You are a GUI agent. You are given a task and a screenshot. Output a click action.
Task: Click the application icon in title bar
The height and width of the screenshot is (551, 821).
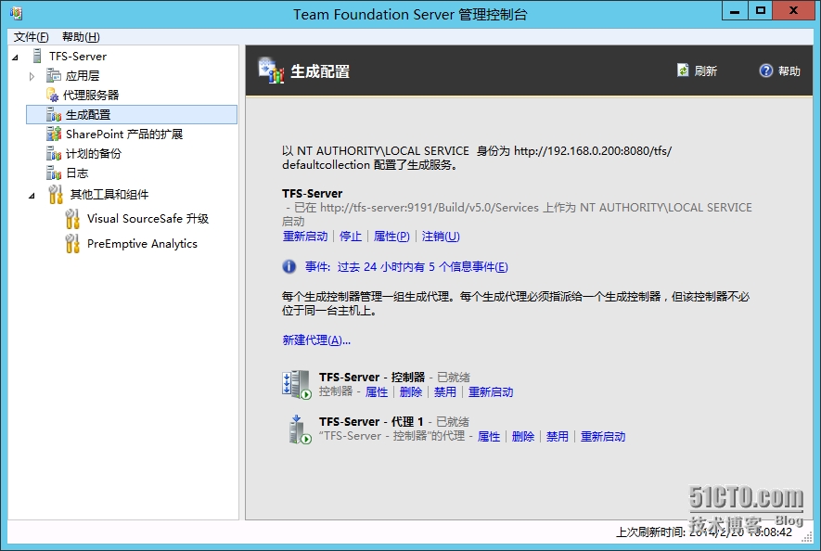16,13
